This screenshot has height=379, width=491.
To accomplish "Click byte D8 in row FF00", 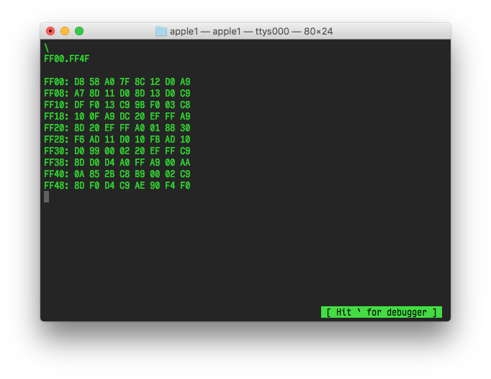I will 79,82.
